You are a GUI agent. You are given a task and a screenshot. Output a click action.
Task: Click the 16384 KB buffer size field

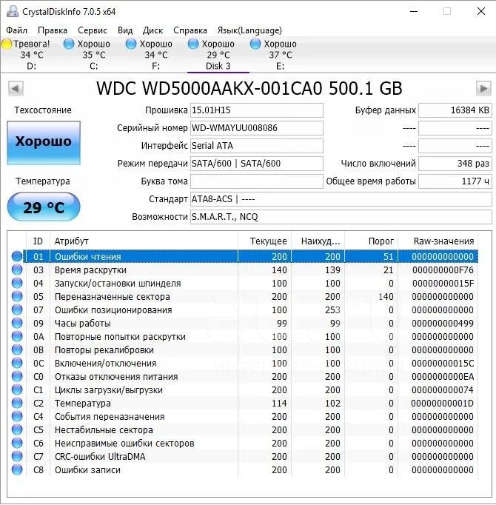(455, 110)
